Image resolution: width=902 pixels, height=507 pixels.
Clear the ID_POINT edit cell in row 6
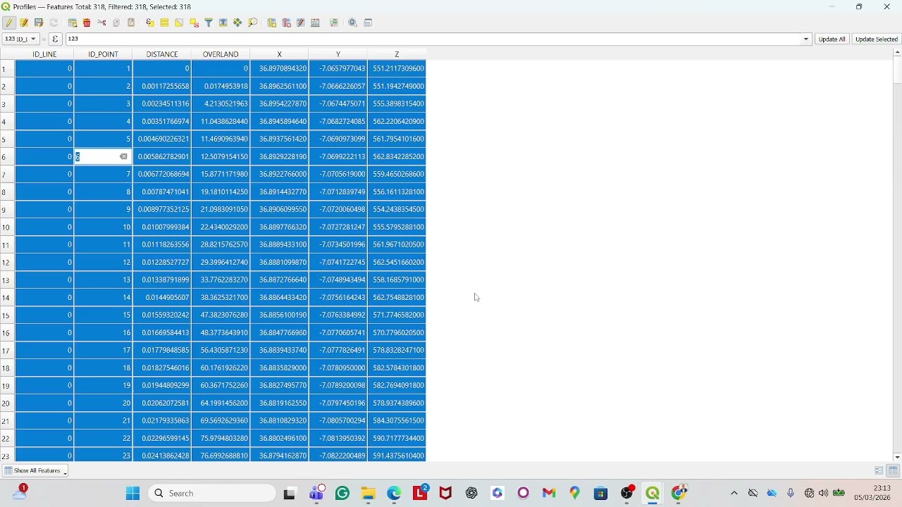pyautogui.click(x=124, y=156)
